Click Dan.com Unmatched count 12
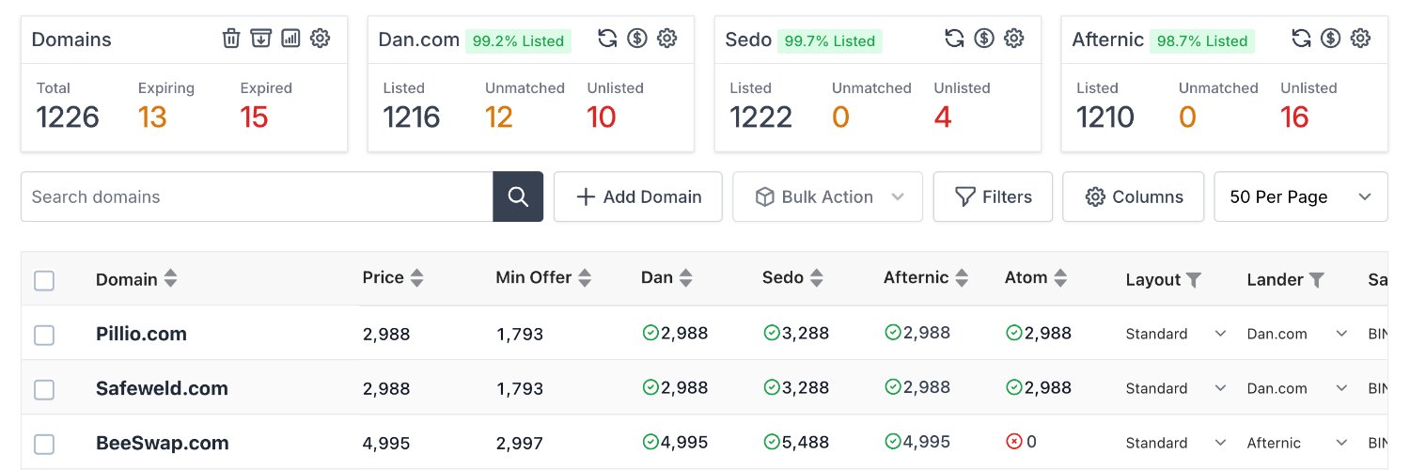1410x470 pixels. point(499,117)
